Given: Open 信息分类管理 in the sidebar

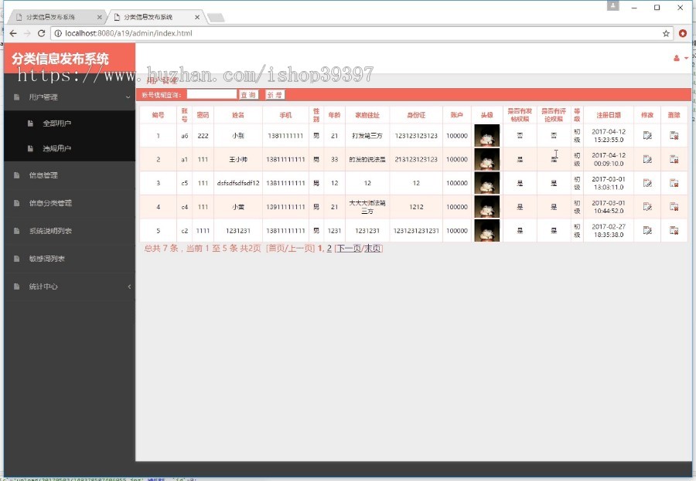Looking at the screenshot, I should pyautogui.click(x=50, y=203).
